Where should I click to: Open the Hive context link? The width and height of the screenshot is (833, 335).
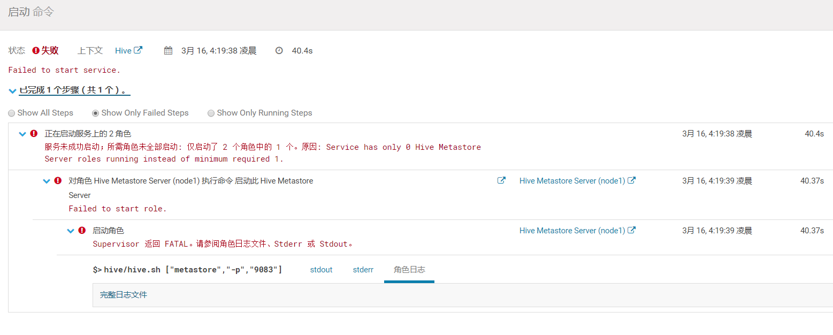point(123,51)
